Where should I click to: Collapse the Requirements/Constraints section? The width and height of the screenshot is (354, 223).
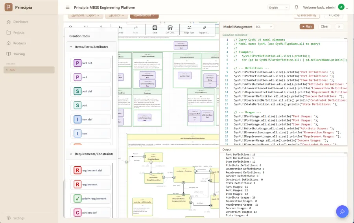pos(71,154)
